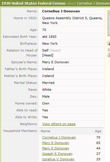Click the Age column header in household table

[98, 131]
